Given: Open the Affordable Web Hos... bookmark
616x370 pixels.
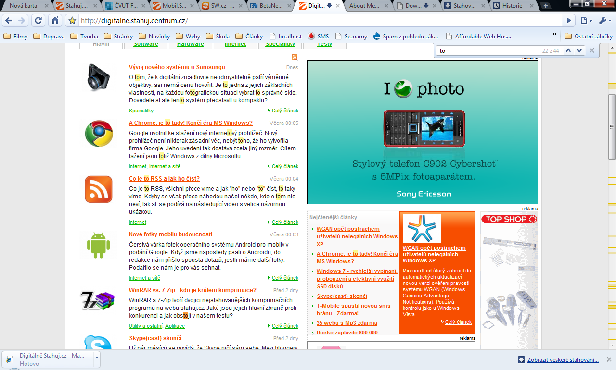Looking at the screenshot, I should [x=478, y=36].
